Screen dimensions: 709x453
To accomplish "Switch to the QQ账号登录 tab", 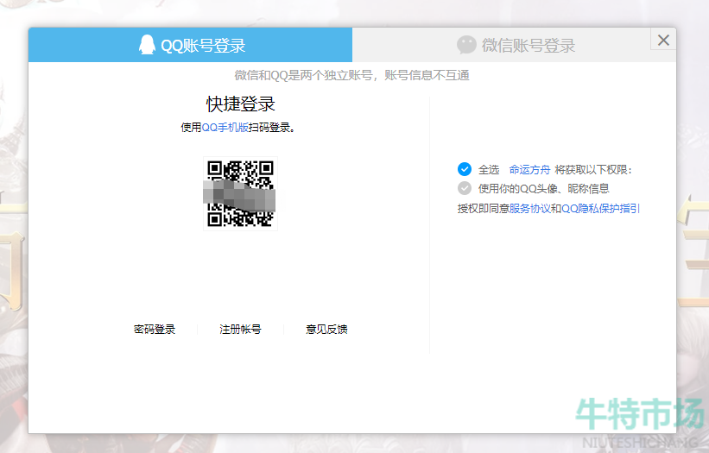I will pyautogui.click(x=190, y=45).
